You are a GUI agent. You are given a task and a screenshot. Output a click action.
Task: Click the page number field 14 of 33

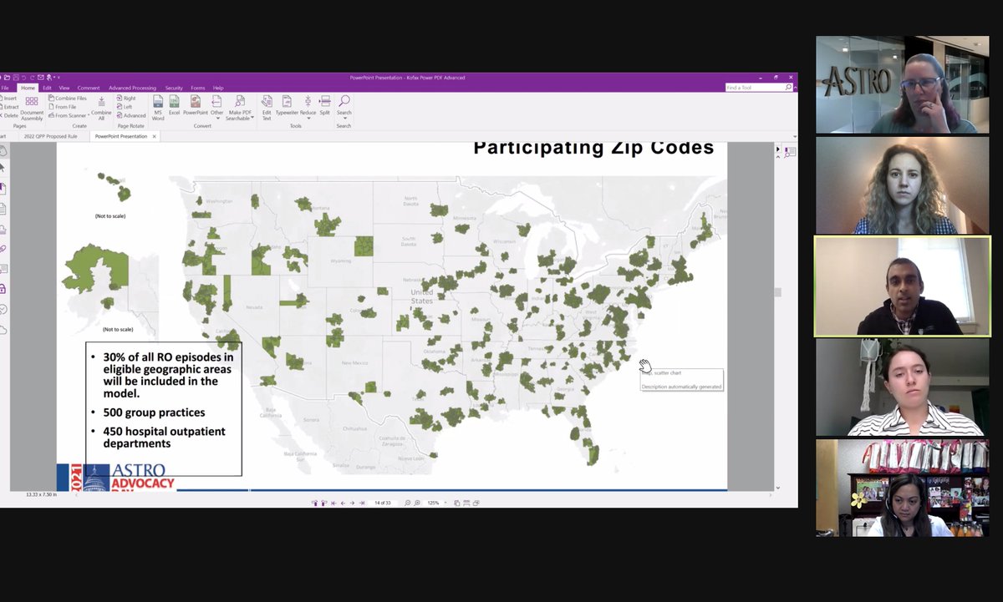click(383, 503)
